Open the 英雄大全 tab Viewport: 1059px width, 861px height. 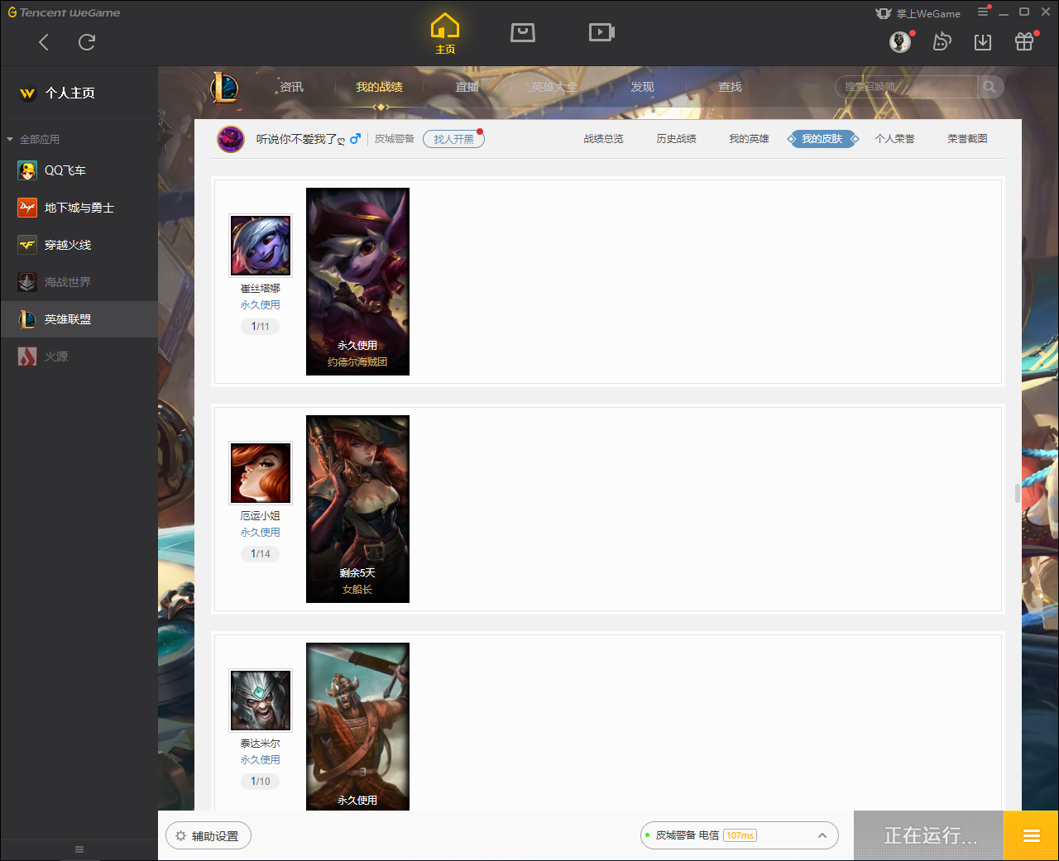(x=554, y=87)
